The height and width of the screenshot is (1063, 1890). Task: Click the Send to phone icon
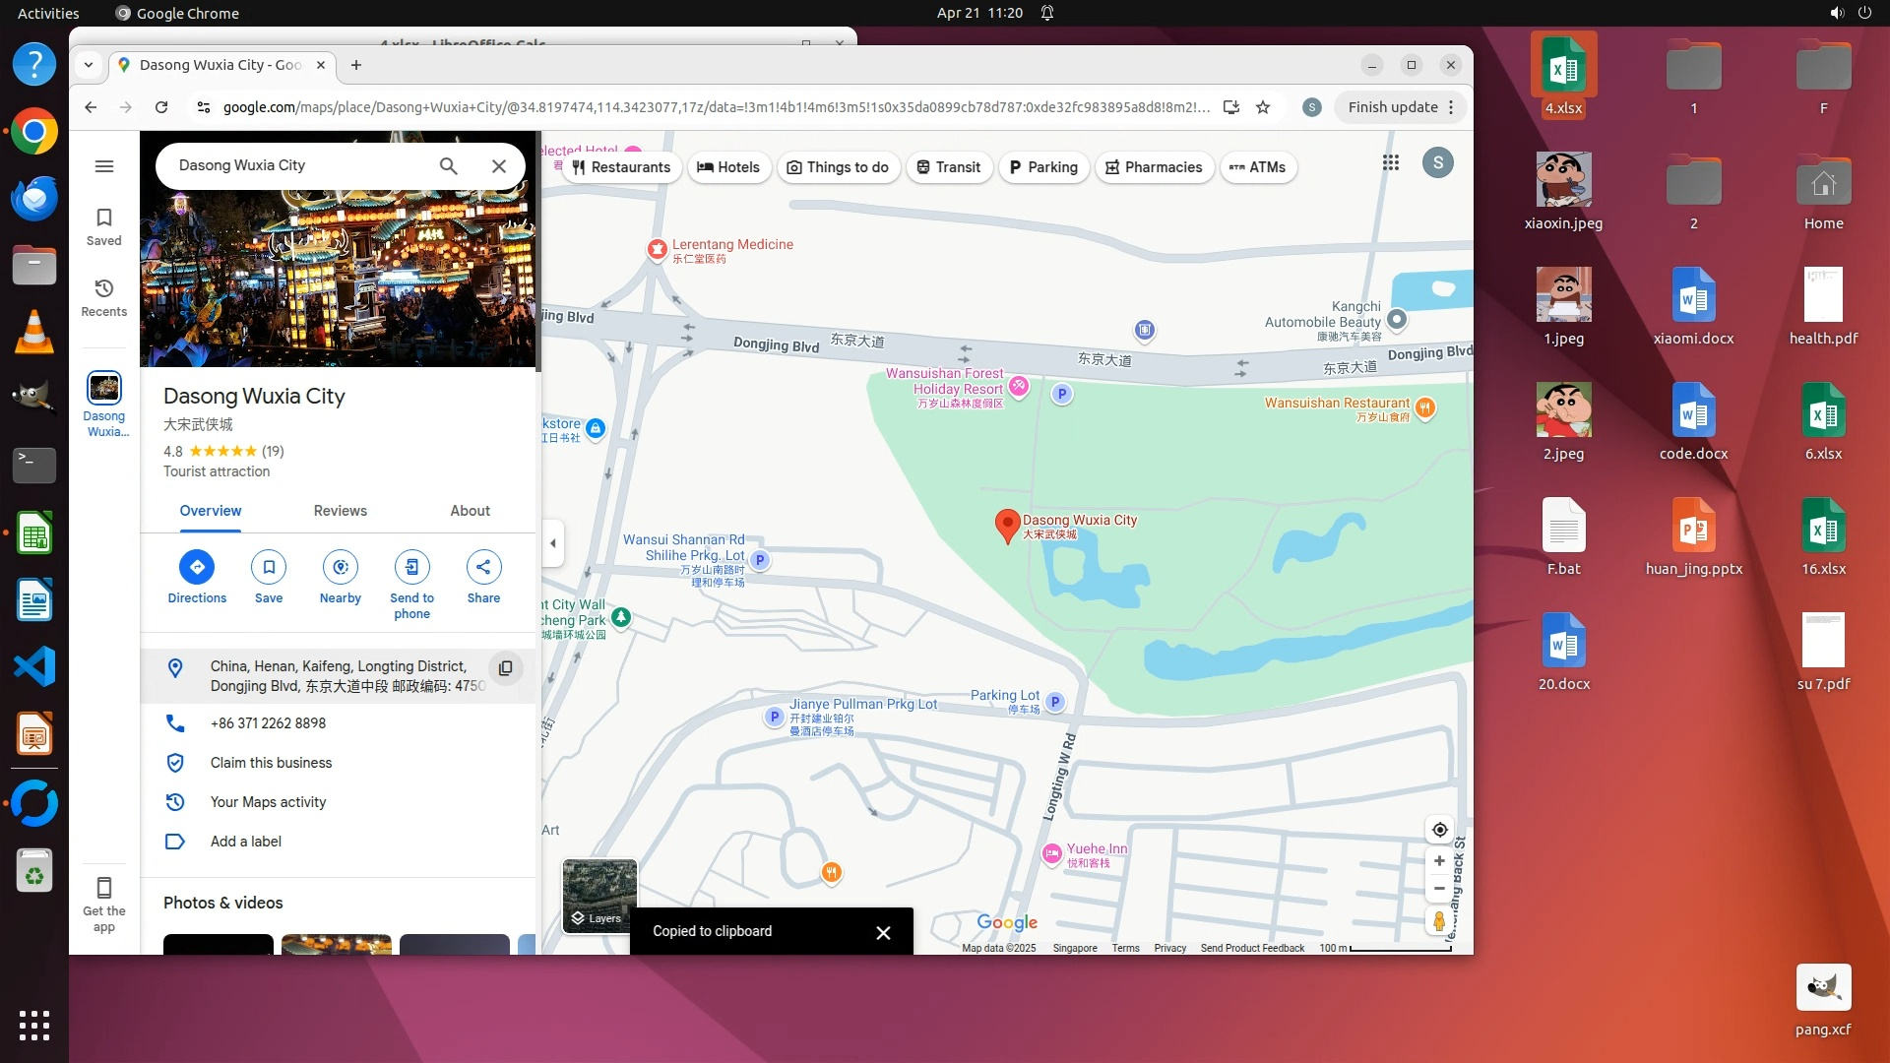[411, 567]
